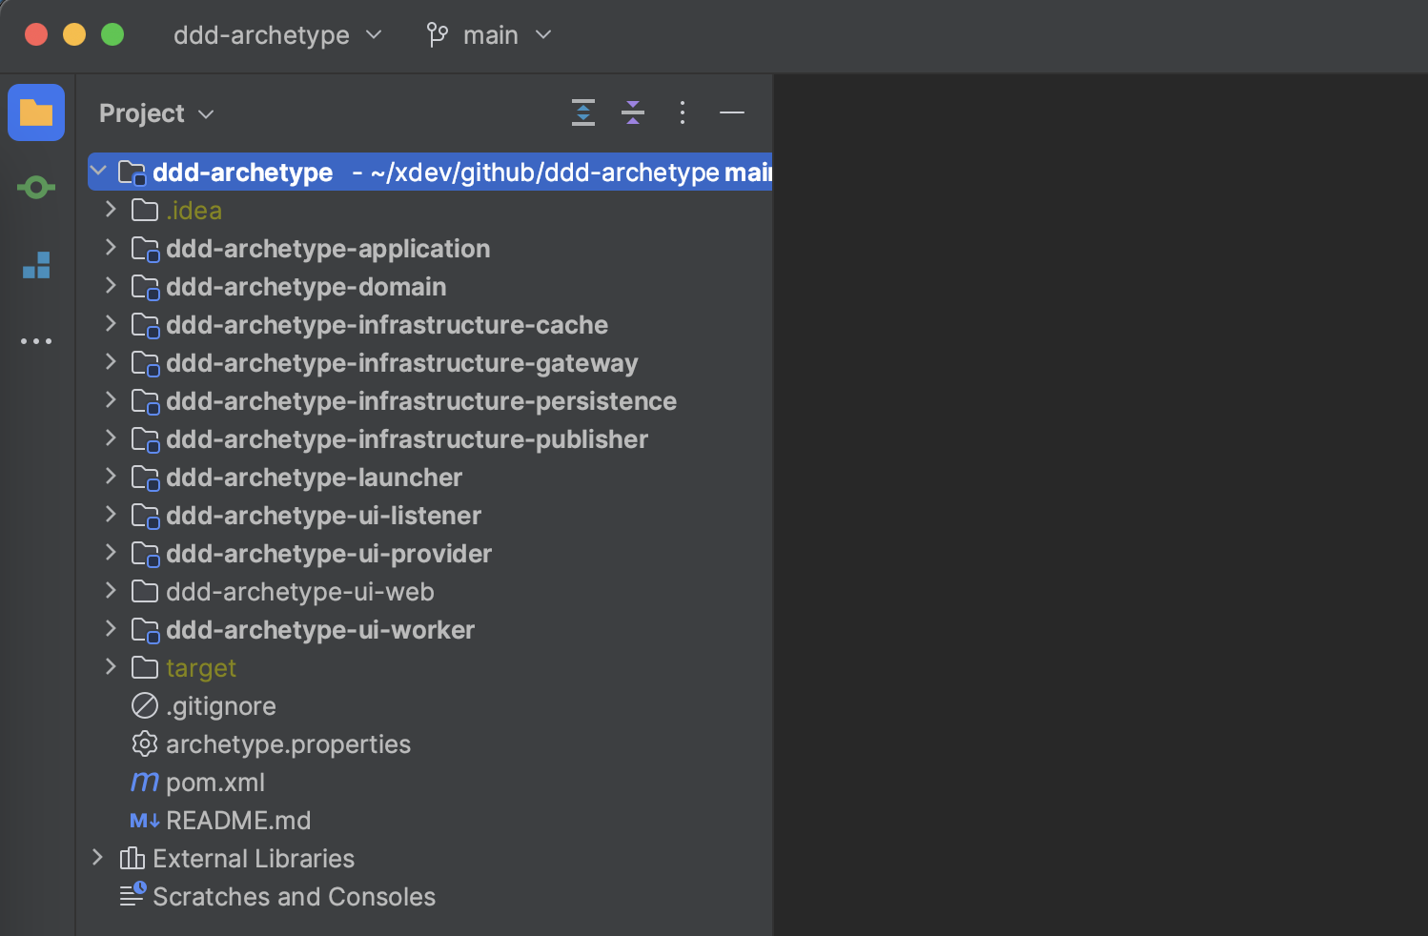Image resolution: width=1428 pixels, height=936 pixels.
Task: Select pom.xml file
Action: pyautogui.click(x=214, y=783)
